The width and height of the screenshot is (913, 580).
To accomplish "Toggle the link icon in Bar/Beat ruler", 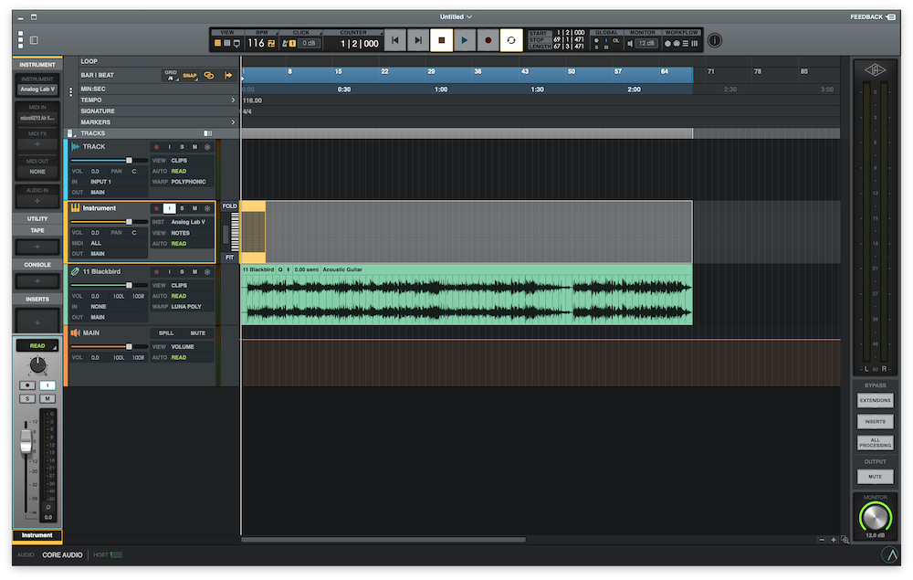I will click(208, 75).
